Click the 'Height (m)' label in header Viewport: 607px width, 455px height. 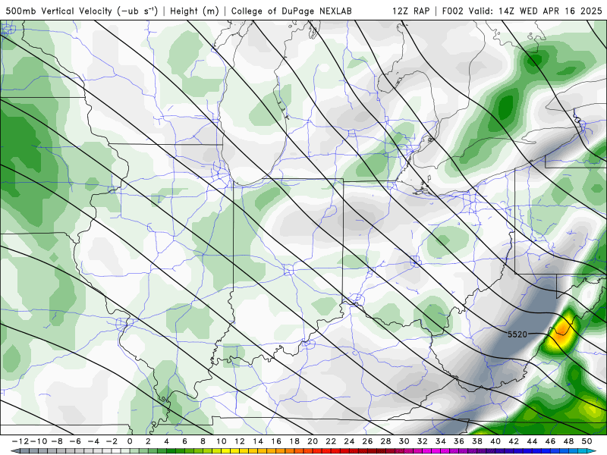click(194, 11)
